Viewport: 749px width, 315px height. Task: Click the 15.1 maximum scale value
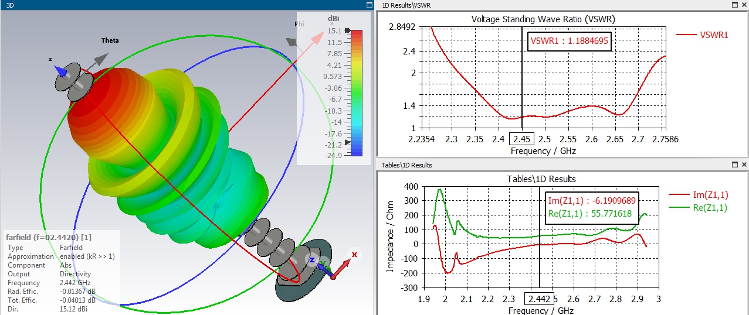334,30
